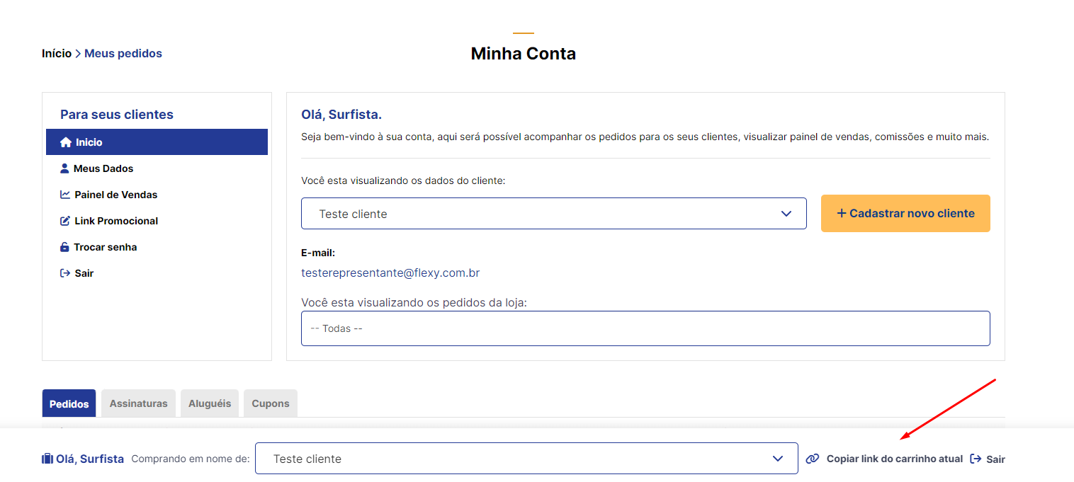Click the exit arrow icon in bottom bar
The height and width of the screenshot is (482, 1074).
976,459
